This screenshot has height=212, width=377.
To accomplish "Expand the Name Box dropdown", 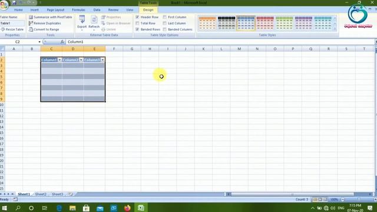I will coord(39,42).
